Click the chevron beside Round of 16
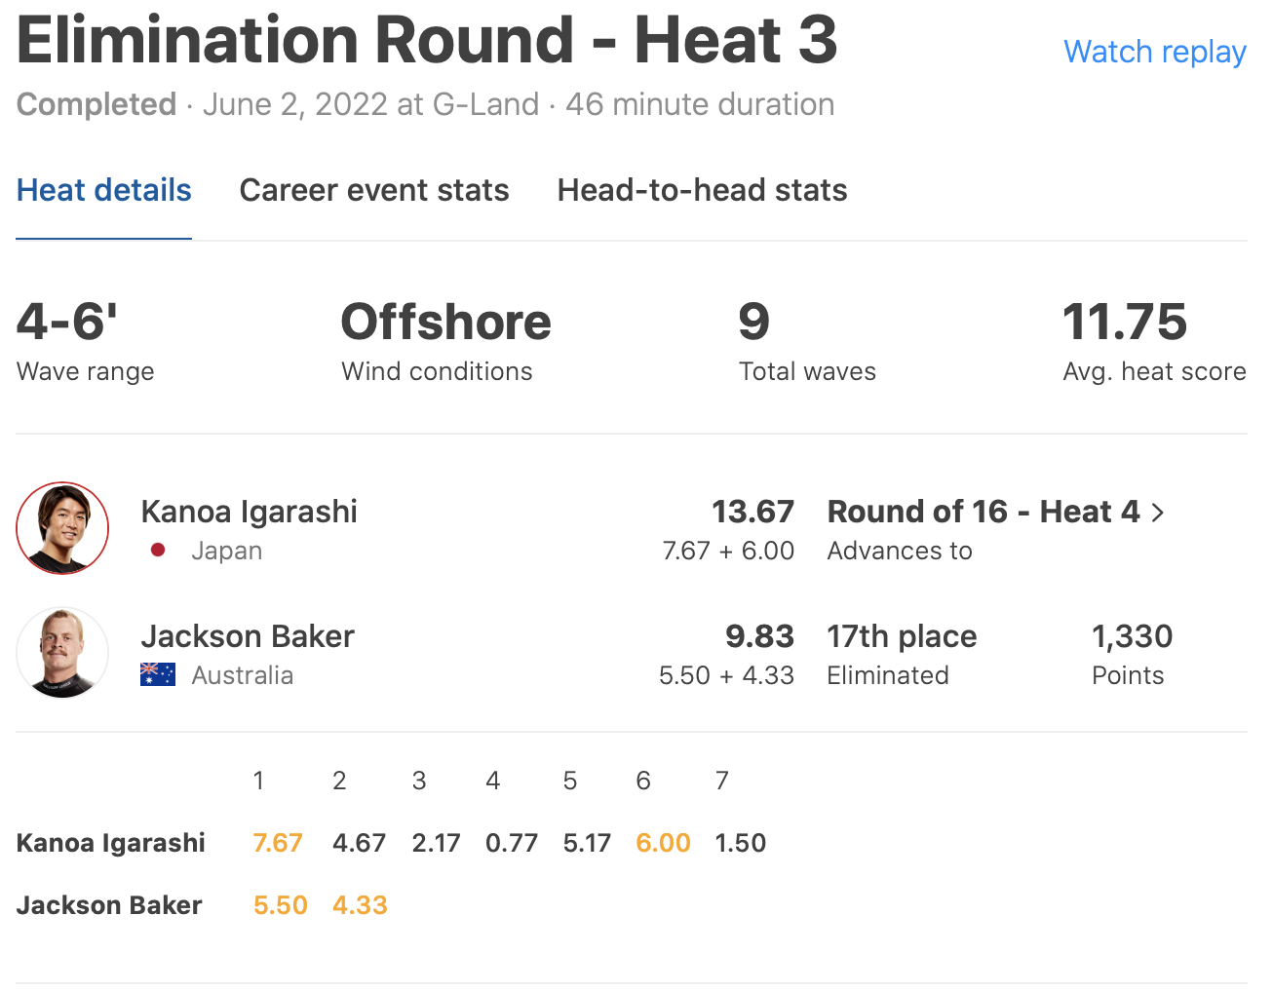 click(x=1158, y=513)
